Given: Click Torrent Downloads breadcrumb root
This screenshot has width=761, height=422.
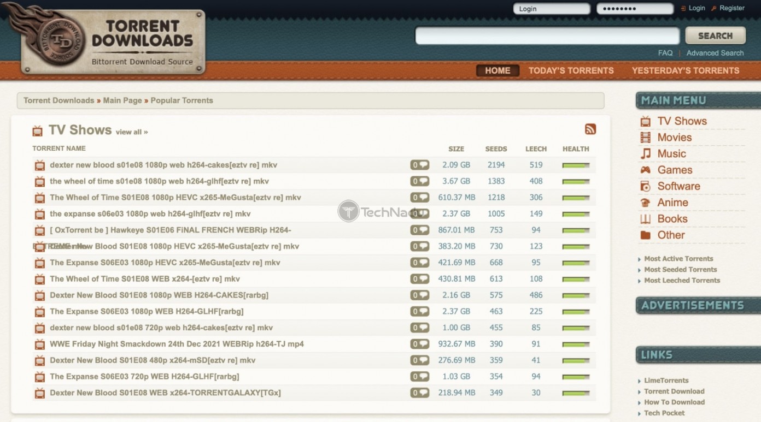Looking at the screenshot, I should tap(58, 100).
